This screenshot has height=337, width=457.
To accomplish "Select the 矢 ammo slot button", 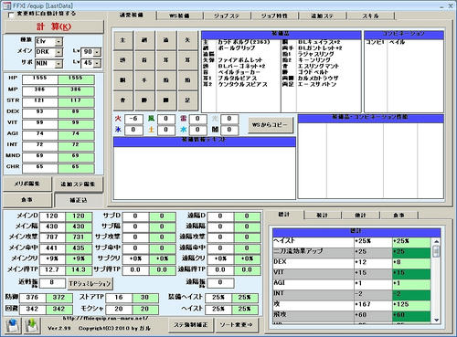I will 187,40.
